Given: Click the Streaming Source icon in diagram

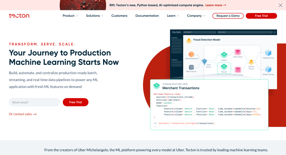Looking at the screenshot, I should pos(191,54).
